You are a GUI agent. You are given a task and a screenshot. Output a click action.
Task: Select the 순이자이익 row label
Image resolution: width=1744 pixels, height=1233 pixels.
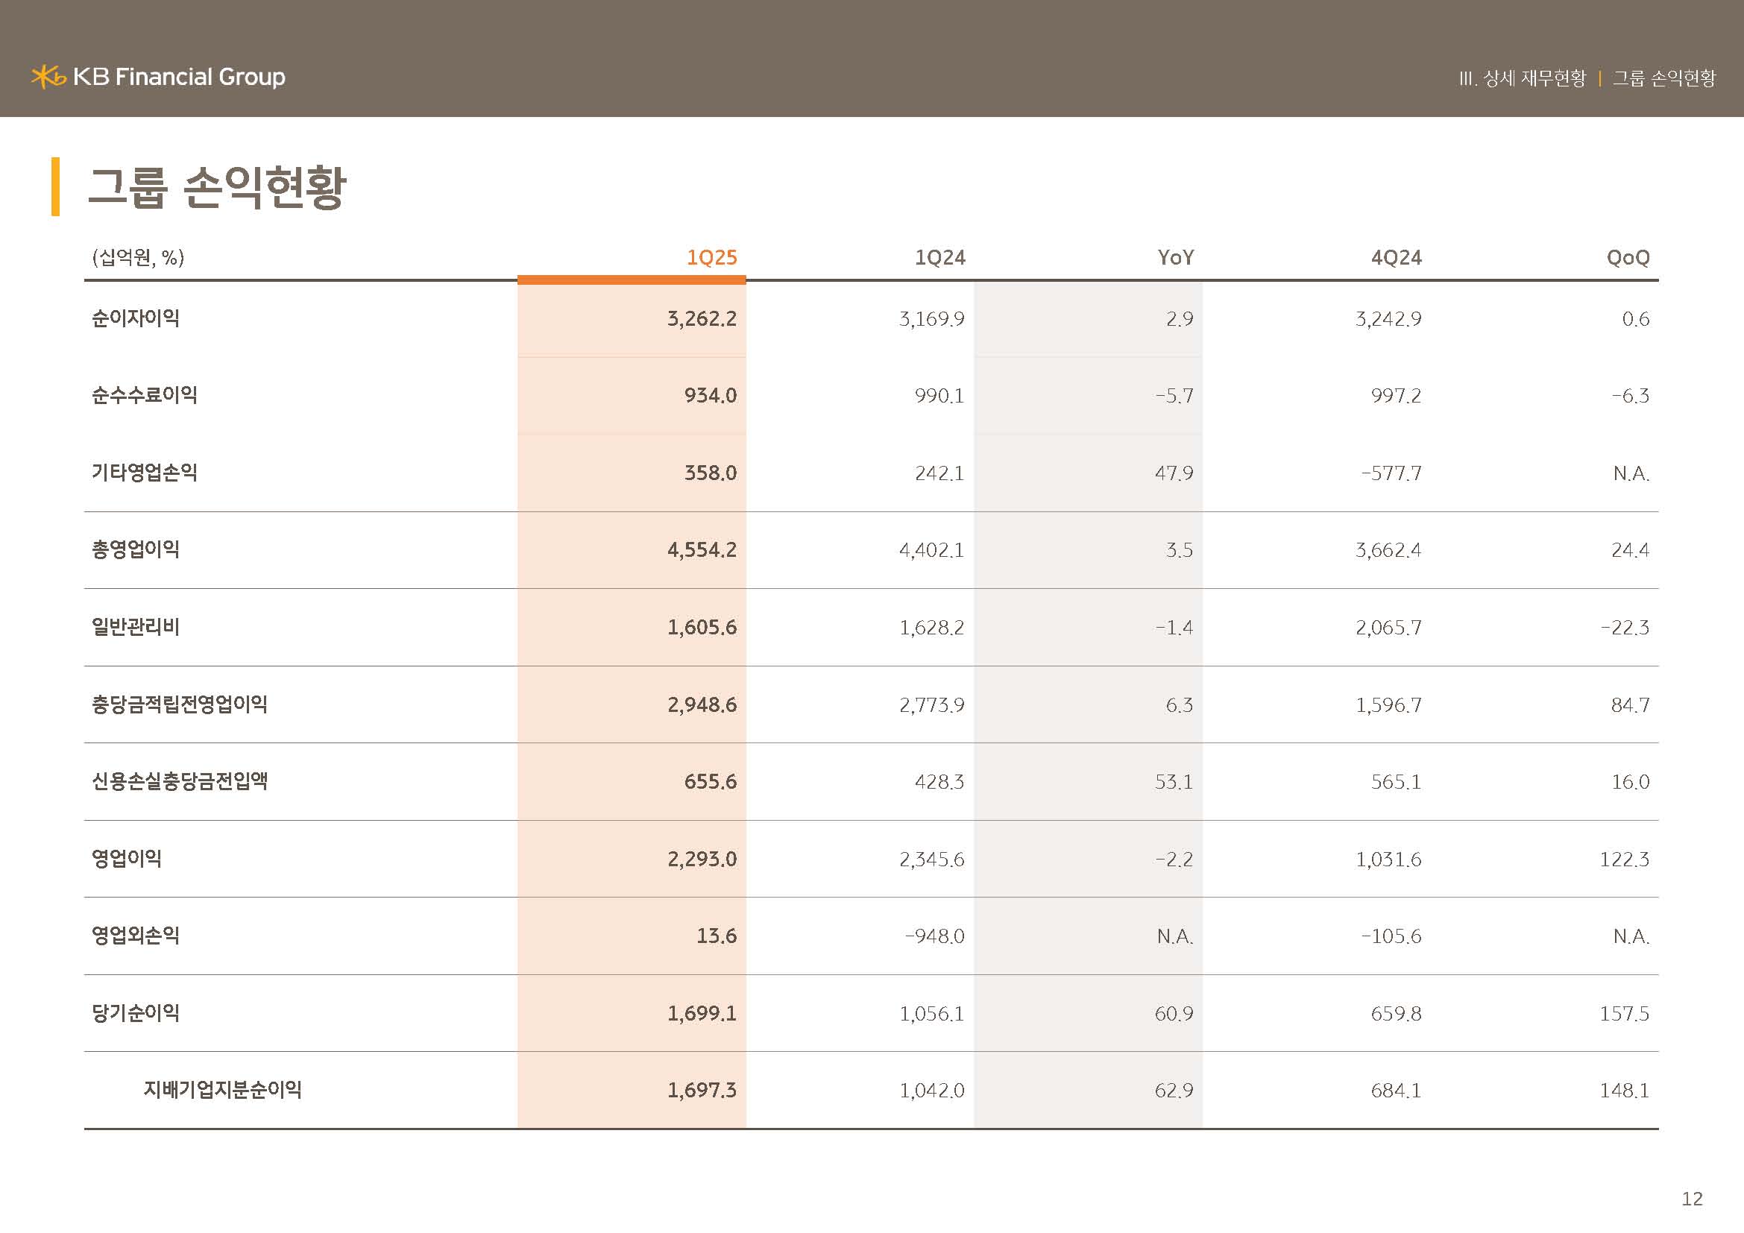[x=135, y=318]
